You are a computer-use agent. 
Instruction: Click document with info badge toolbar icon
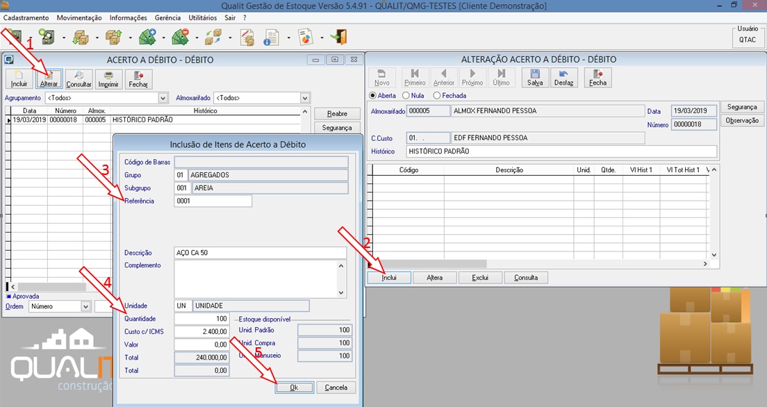pyautogui.click(x=272, y=38)
